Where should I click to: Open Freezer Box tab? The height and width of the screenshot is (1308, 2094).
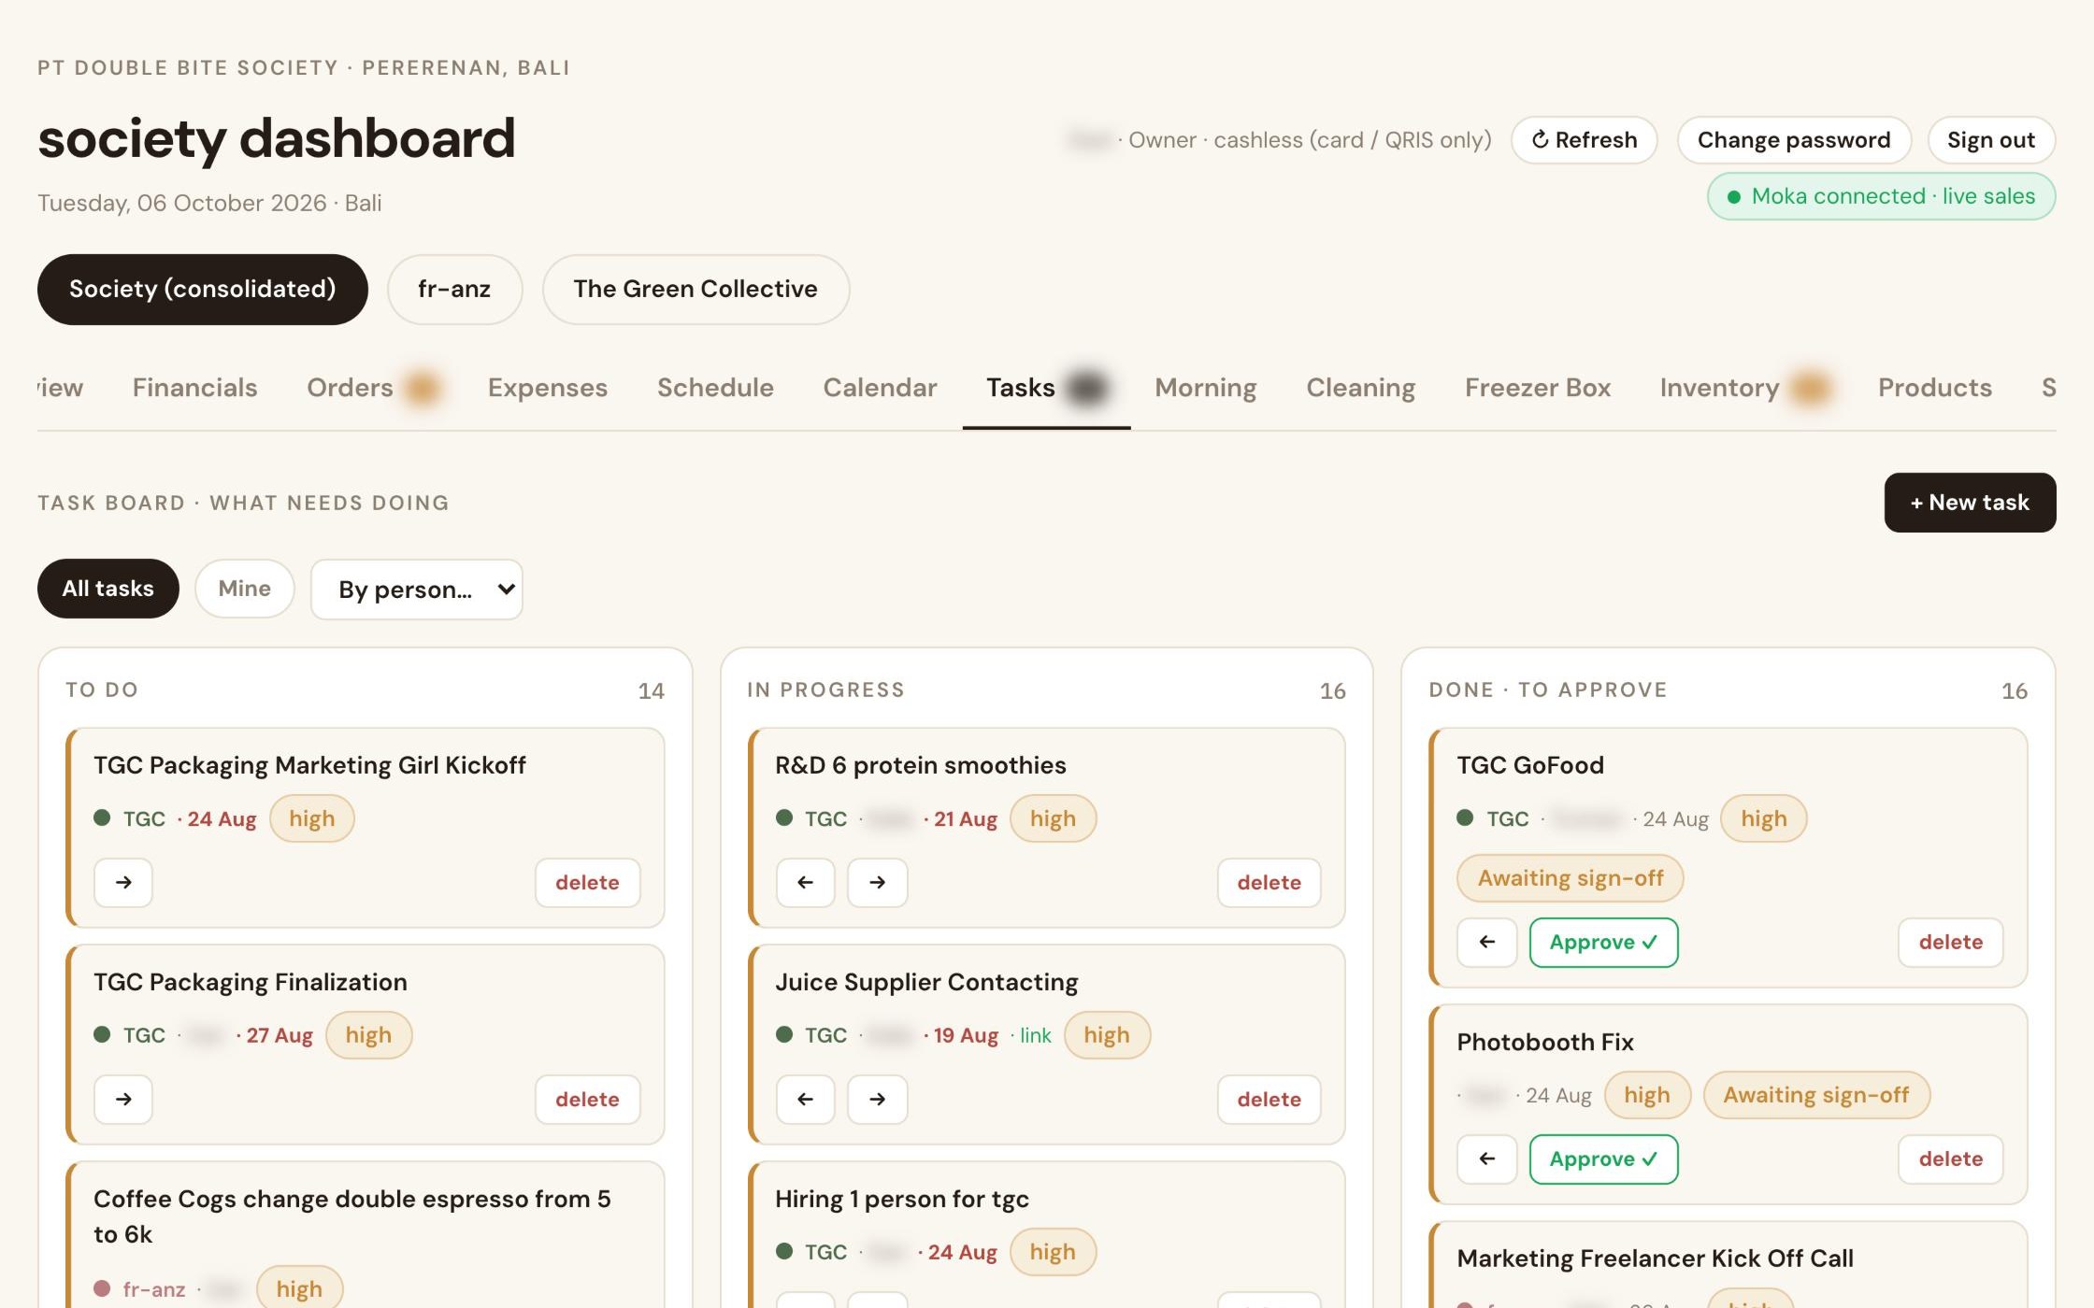1538,388
